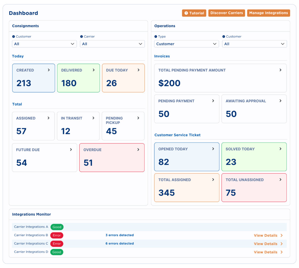
Task: Expand the Operations Customer dropdown
Action: coord(254,44)
